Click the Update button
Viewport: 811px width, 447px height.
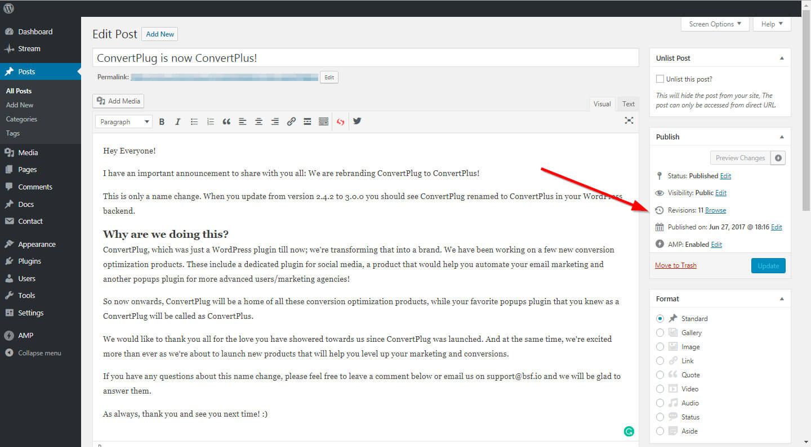point(768,265)
